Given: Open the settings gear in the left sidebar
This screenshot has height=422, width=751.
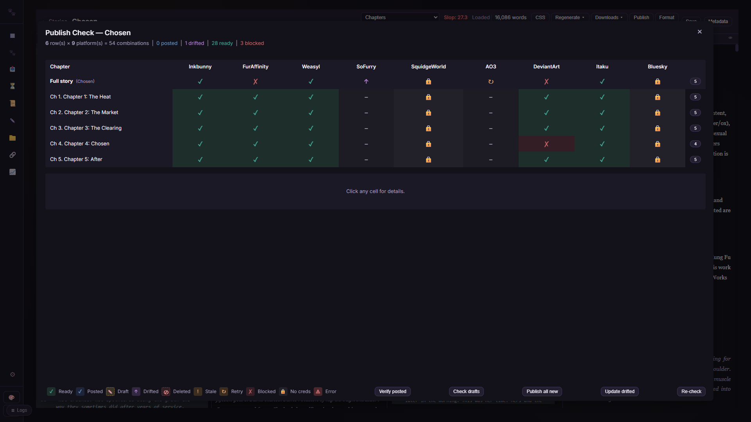Looking at the screenshot, I should click(x=13, y=374).
